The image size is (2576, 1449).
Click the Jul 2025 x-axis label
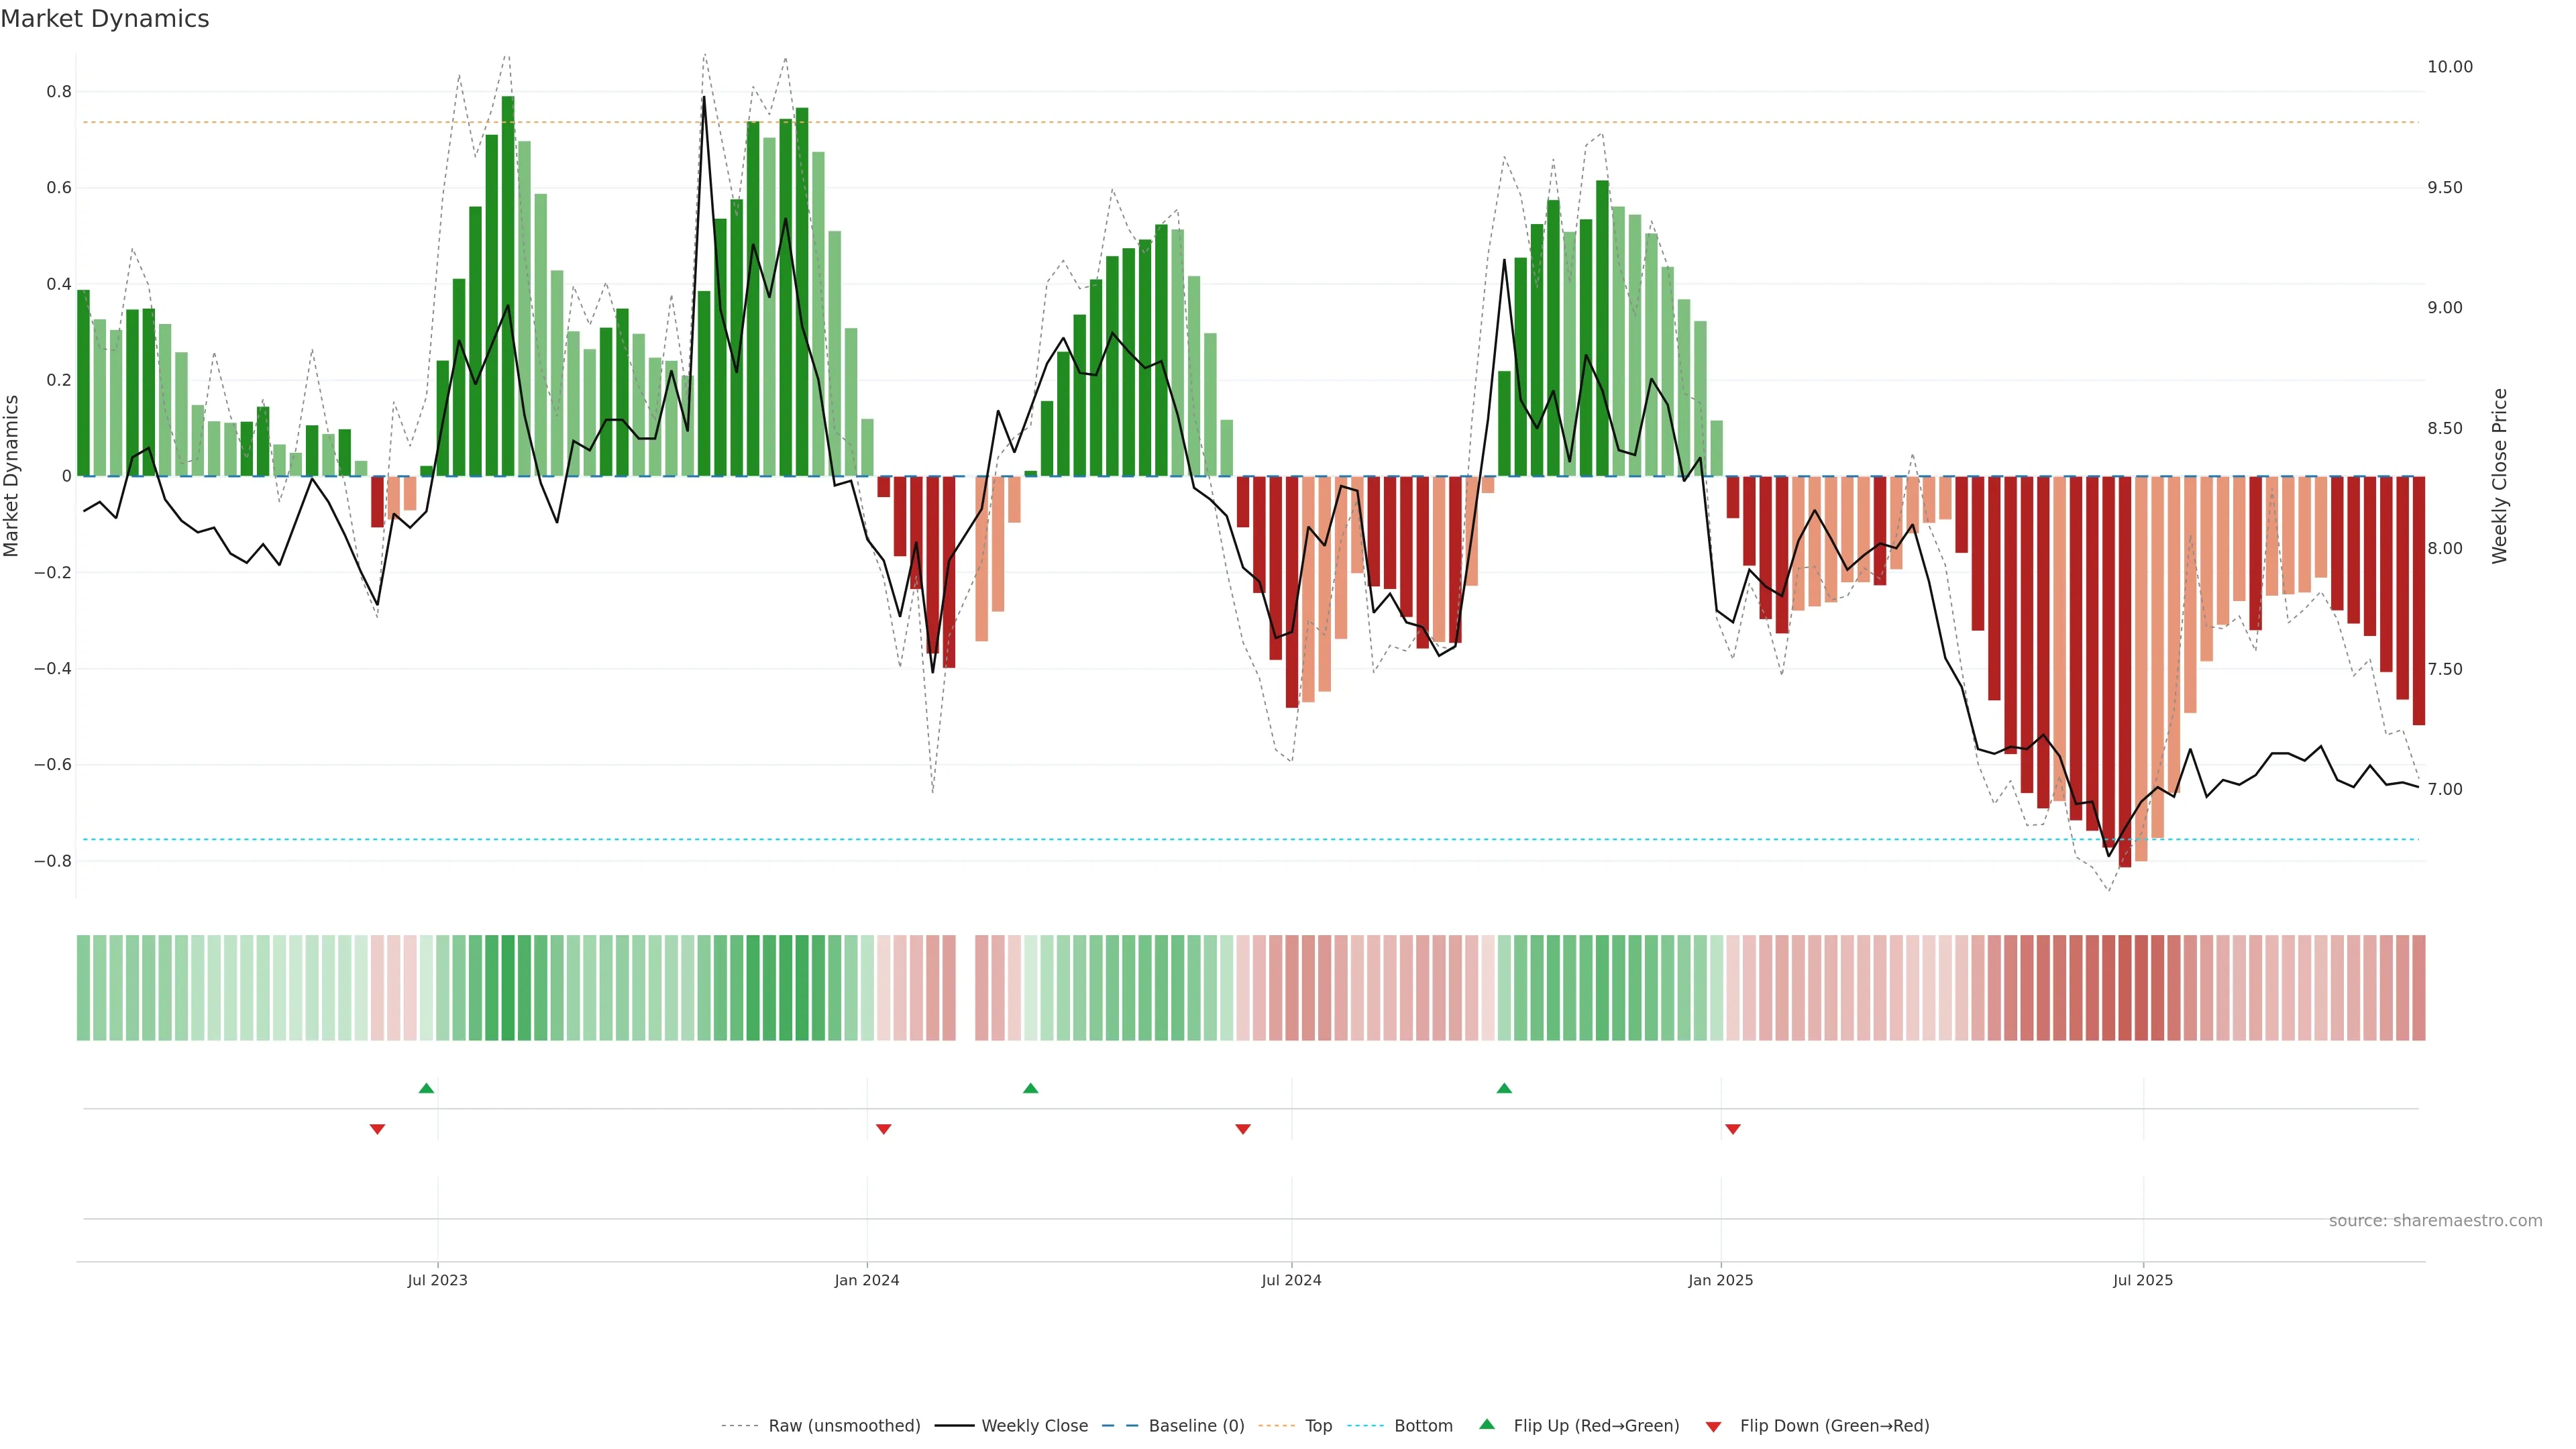(2142, 1280)
